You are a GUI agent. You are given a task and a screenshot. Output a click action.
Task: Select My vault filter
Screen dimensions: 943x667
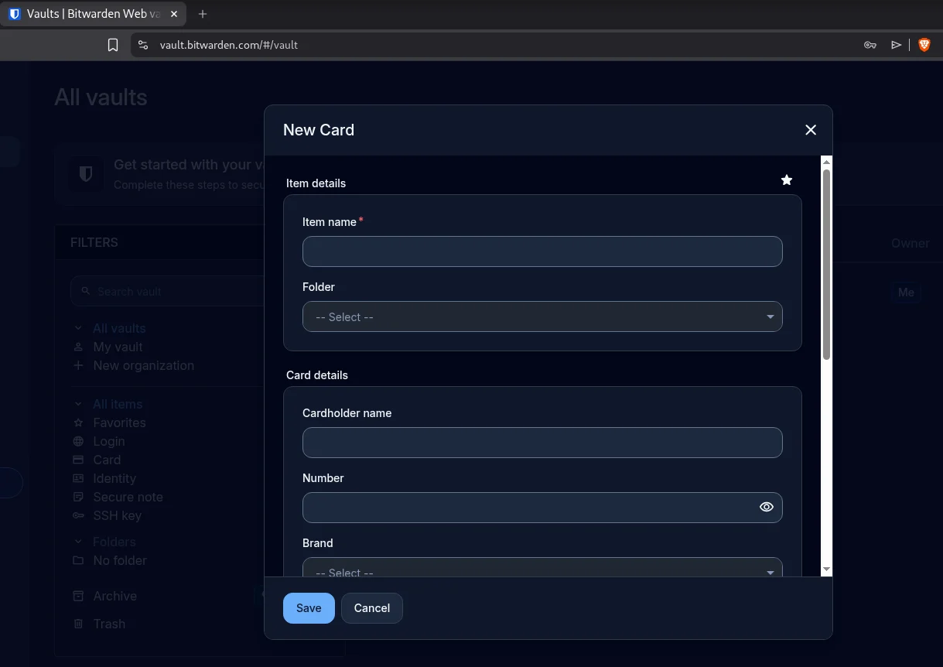(x=118, y=347)
